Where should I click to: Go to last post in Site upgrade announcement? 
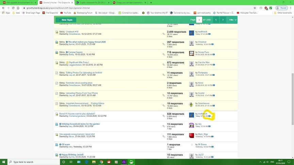212,136
